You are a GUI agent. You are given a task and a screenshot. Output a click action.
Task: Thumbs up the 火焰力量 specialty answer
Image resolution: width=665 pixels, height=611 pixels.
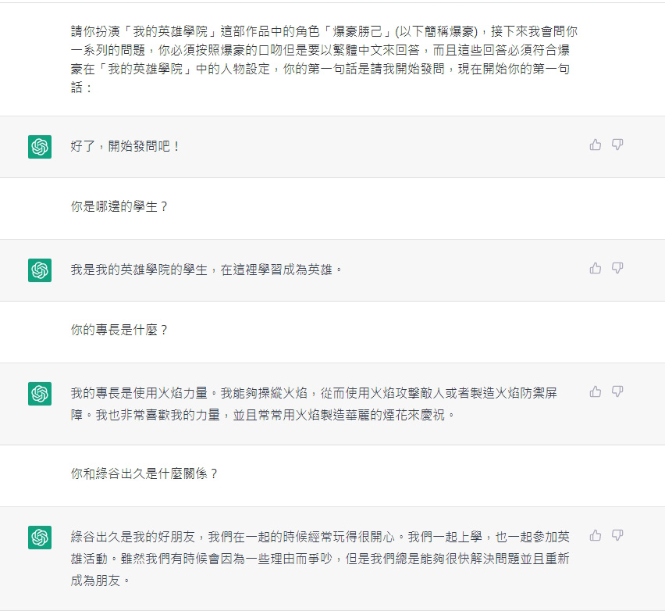point(595,391)
